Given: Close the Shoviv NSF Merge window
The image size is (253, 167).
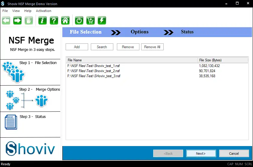Looking at the screenshot, I should click(x=248, y=3).
